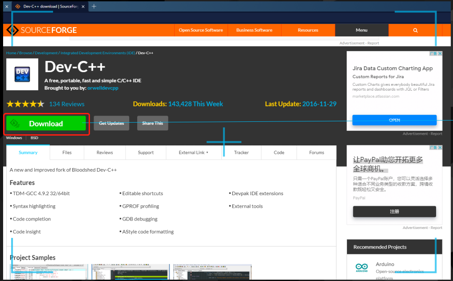
Task: Open the first project sample screenshot
Action: 49,272
